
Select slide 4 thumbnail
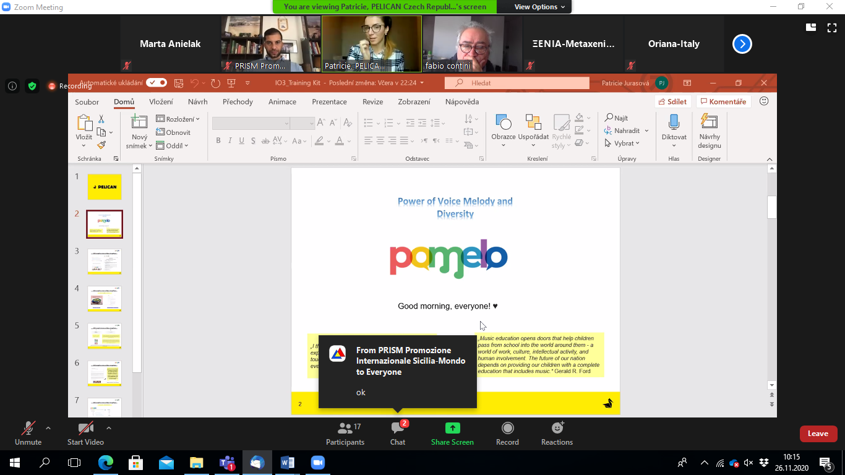[105, 299]
